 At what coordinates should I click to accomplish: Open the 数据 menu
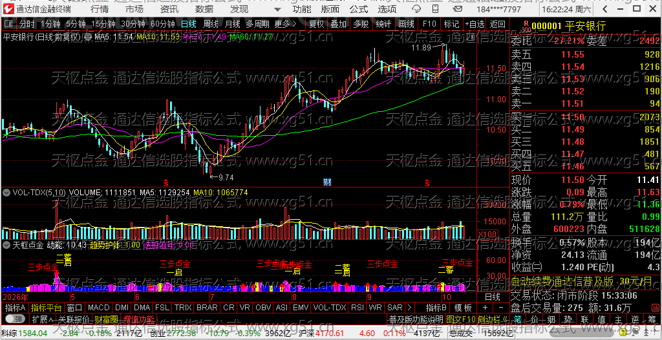pos(204,9)
